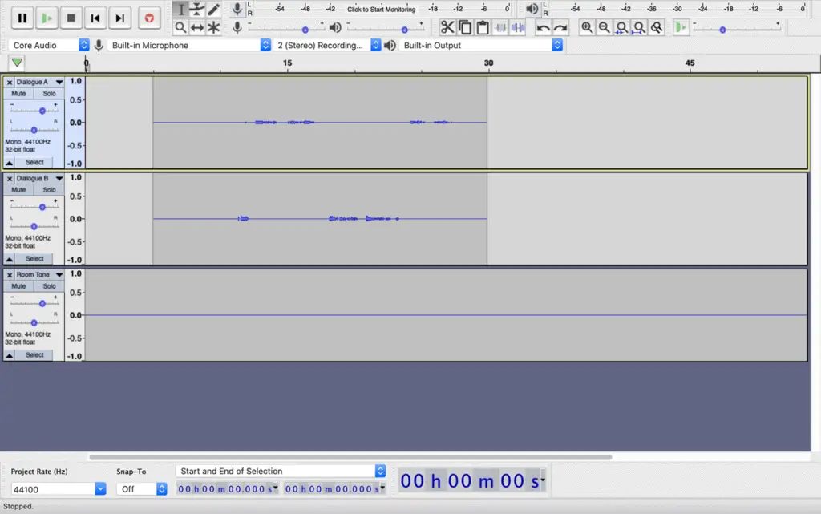Image resolution: width=821 pixels, height=514 pixels.
Task: Mute the Dialogue A track
Action: 18,94
